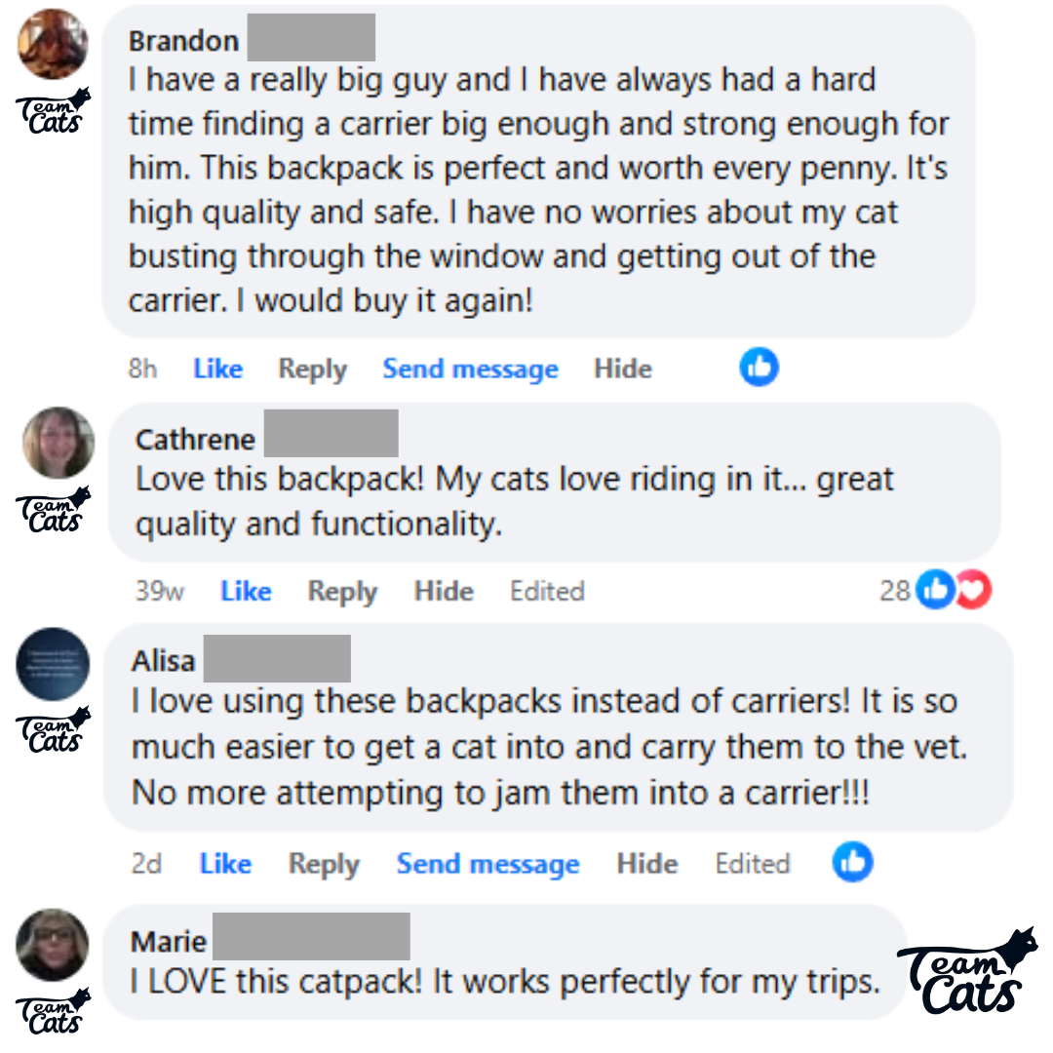Like Cathrene's comment

pos(247,591)
